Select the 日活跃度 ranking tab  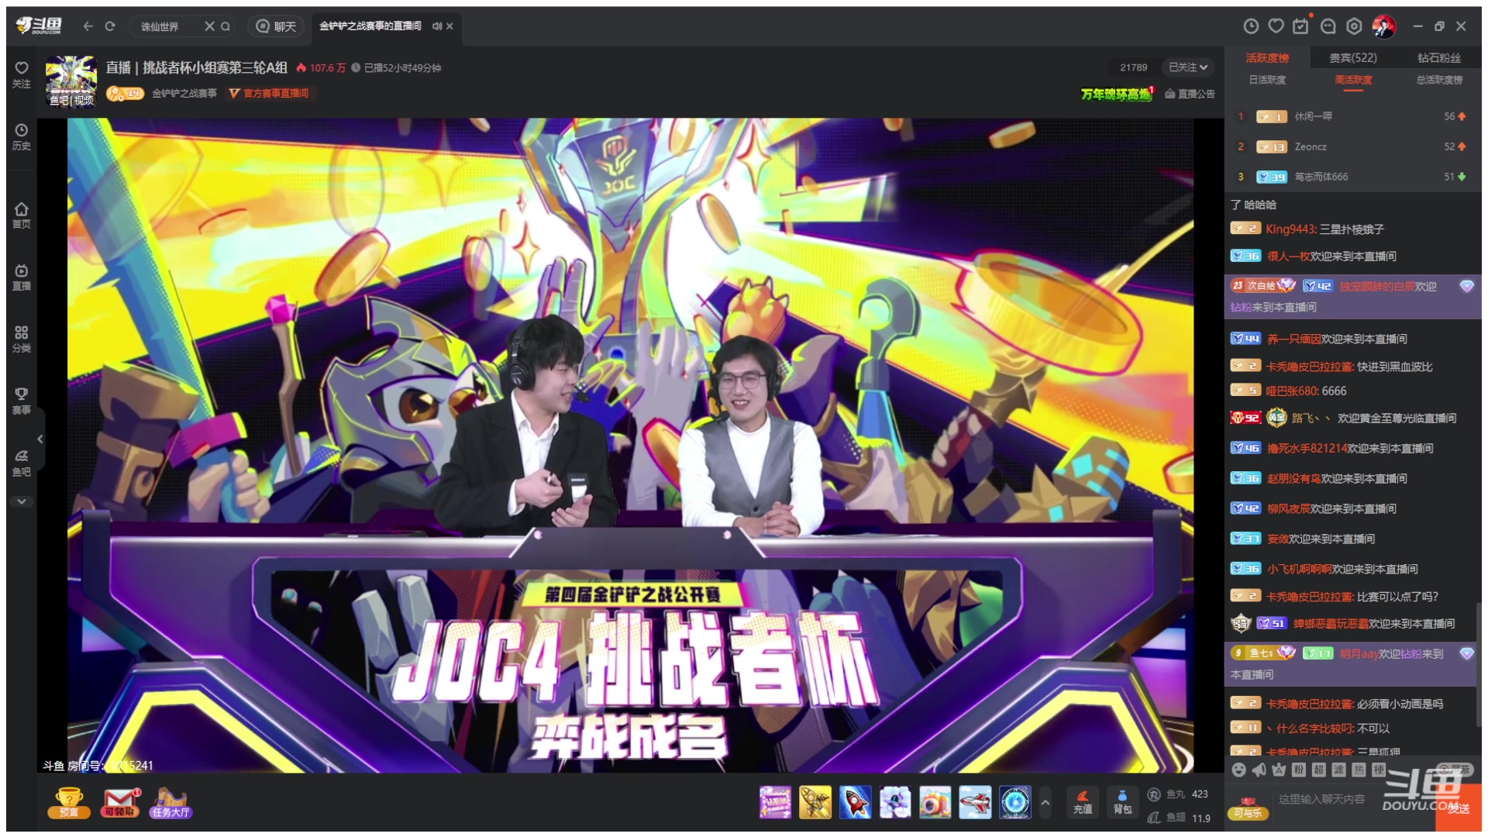click(x=1267, y=80)
